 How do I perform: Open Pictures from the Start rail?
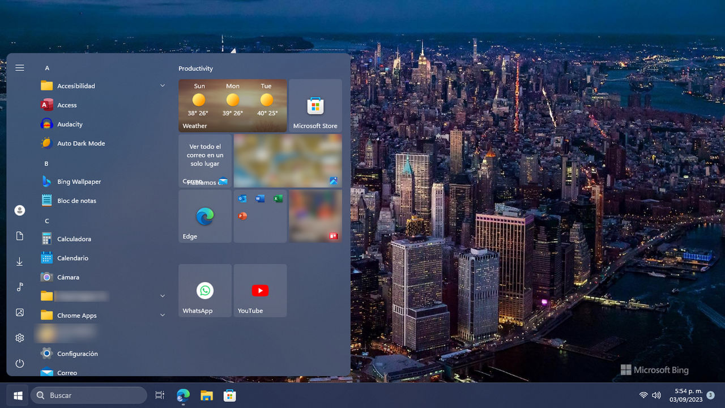(20, 312)
